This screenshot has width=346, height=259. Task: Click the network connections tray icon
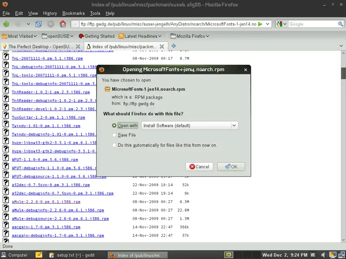click(x=342, y=255)
